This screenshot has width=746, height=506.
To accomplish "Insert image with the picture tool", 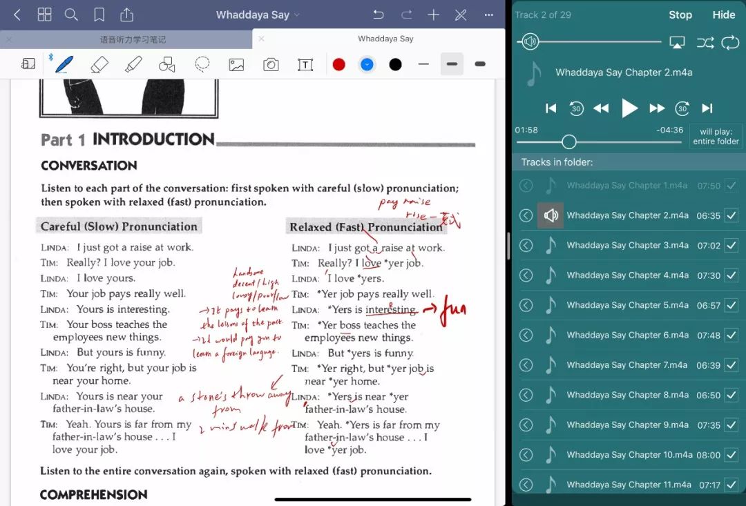I will 236,65.
